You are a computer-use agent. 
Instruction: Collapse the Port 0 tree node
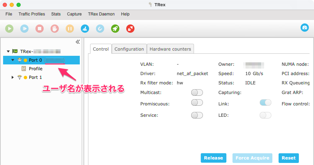tap(13, 60)
